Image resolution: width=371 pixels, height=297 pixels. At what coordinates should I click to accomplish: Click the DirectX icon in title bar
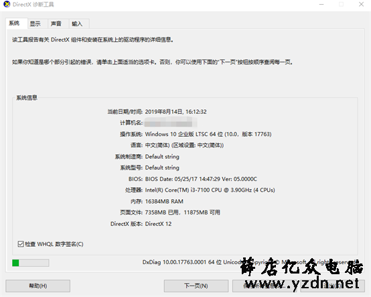7,4
